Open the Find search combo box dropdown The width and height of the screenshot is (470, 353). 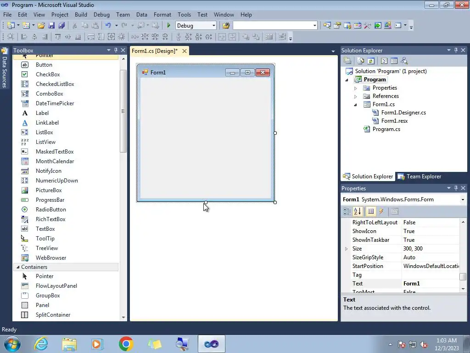click(314, 26)
